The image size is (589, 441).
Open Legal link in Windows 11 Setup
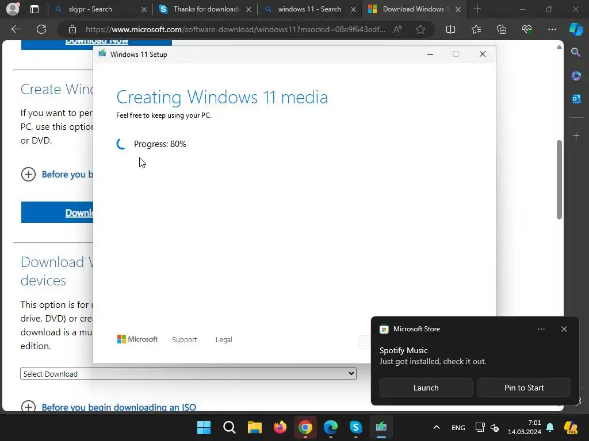pyautogui.click(x=224, y=340)
